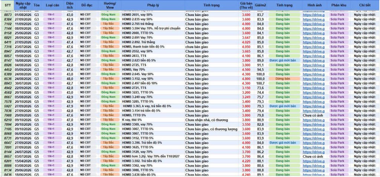Select the Phân khu column header

pyautogui.click(x=338, y=5)
